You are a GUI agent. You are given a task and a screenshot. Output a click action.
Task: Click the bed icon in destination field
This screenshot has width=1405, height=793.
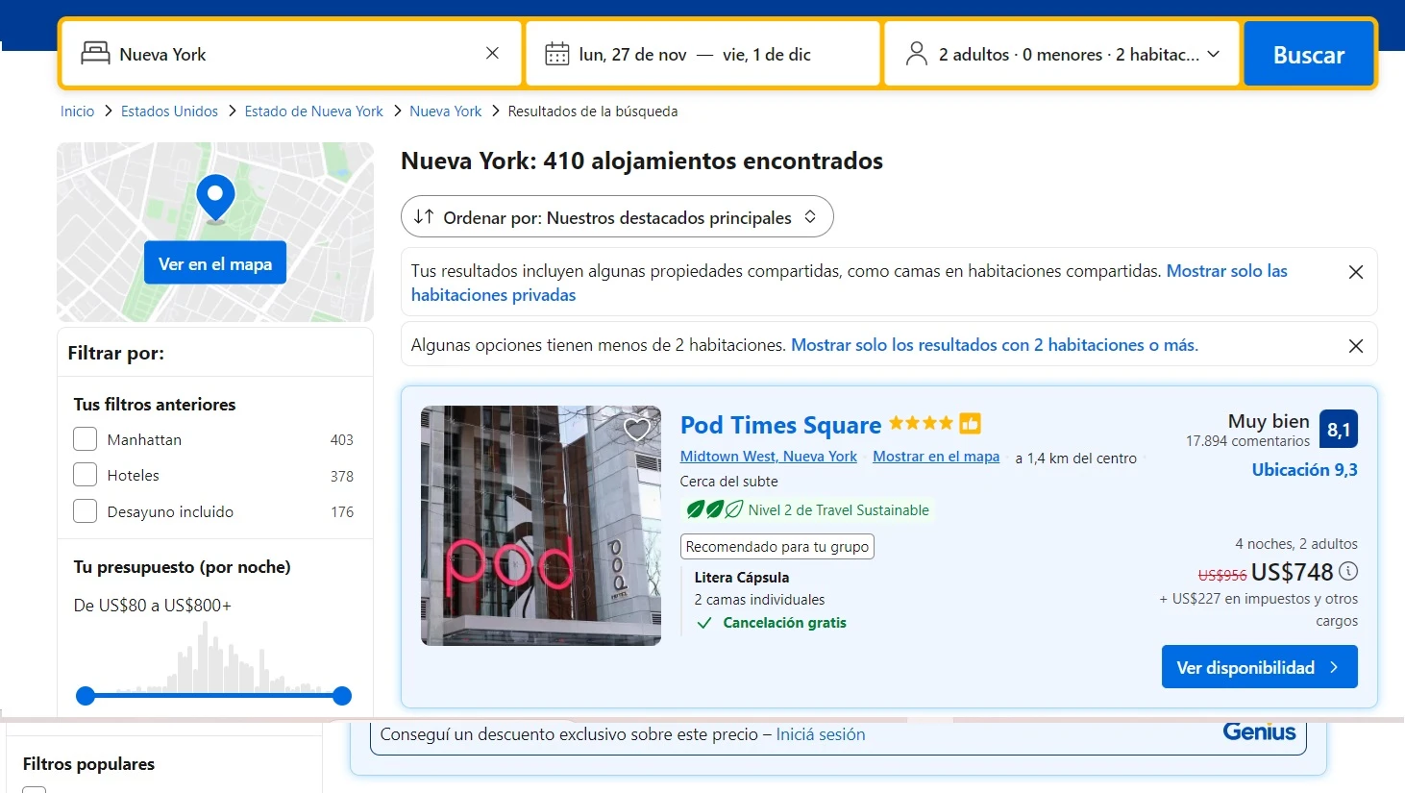[95, 54]
